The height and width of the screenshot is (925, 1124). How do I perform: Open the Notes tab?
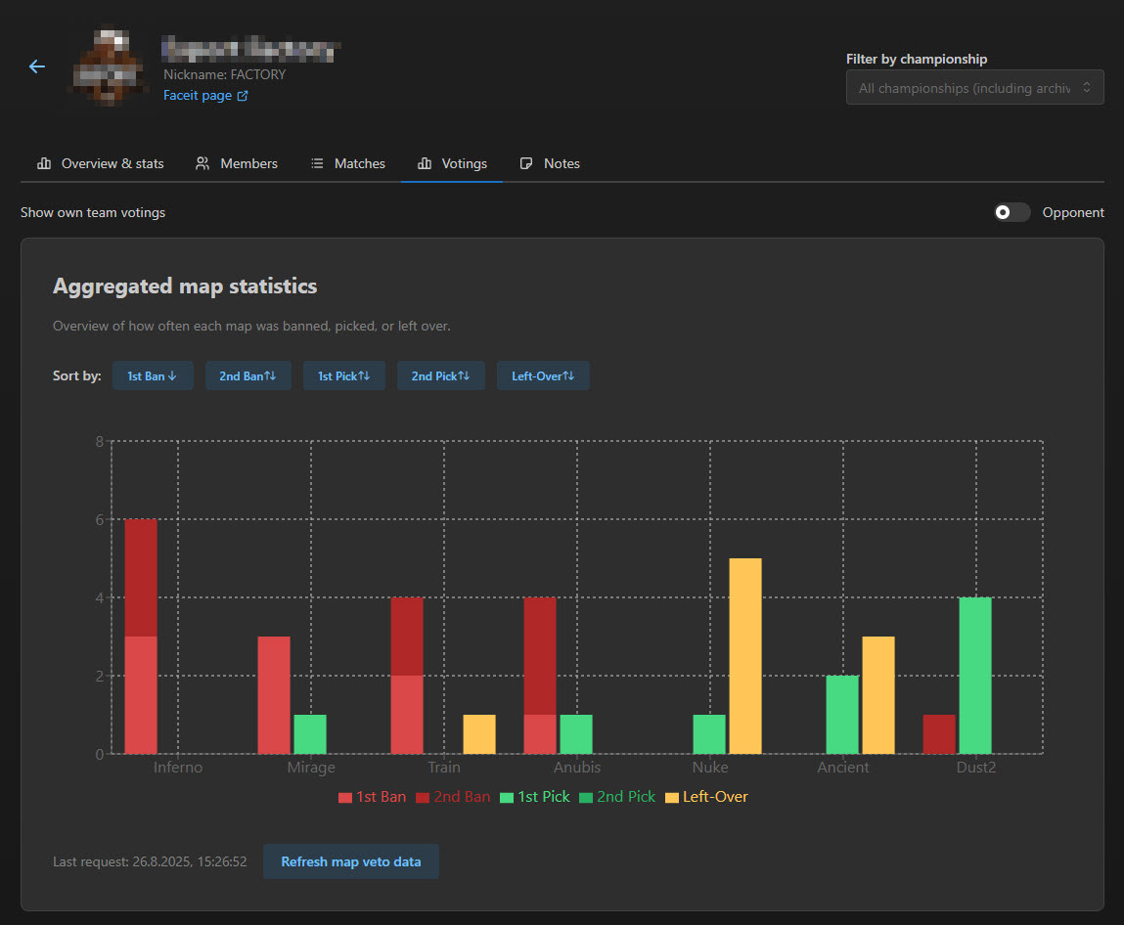click(550, 163)
